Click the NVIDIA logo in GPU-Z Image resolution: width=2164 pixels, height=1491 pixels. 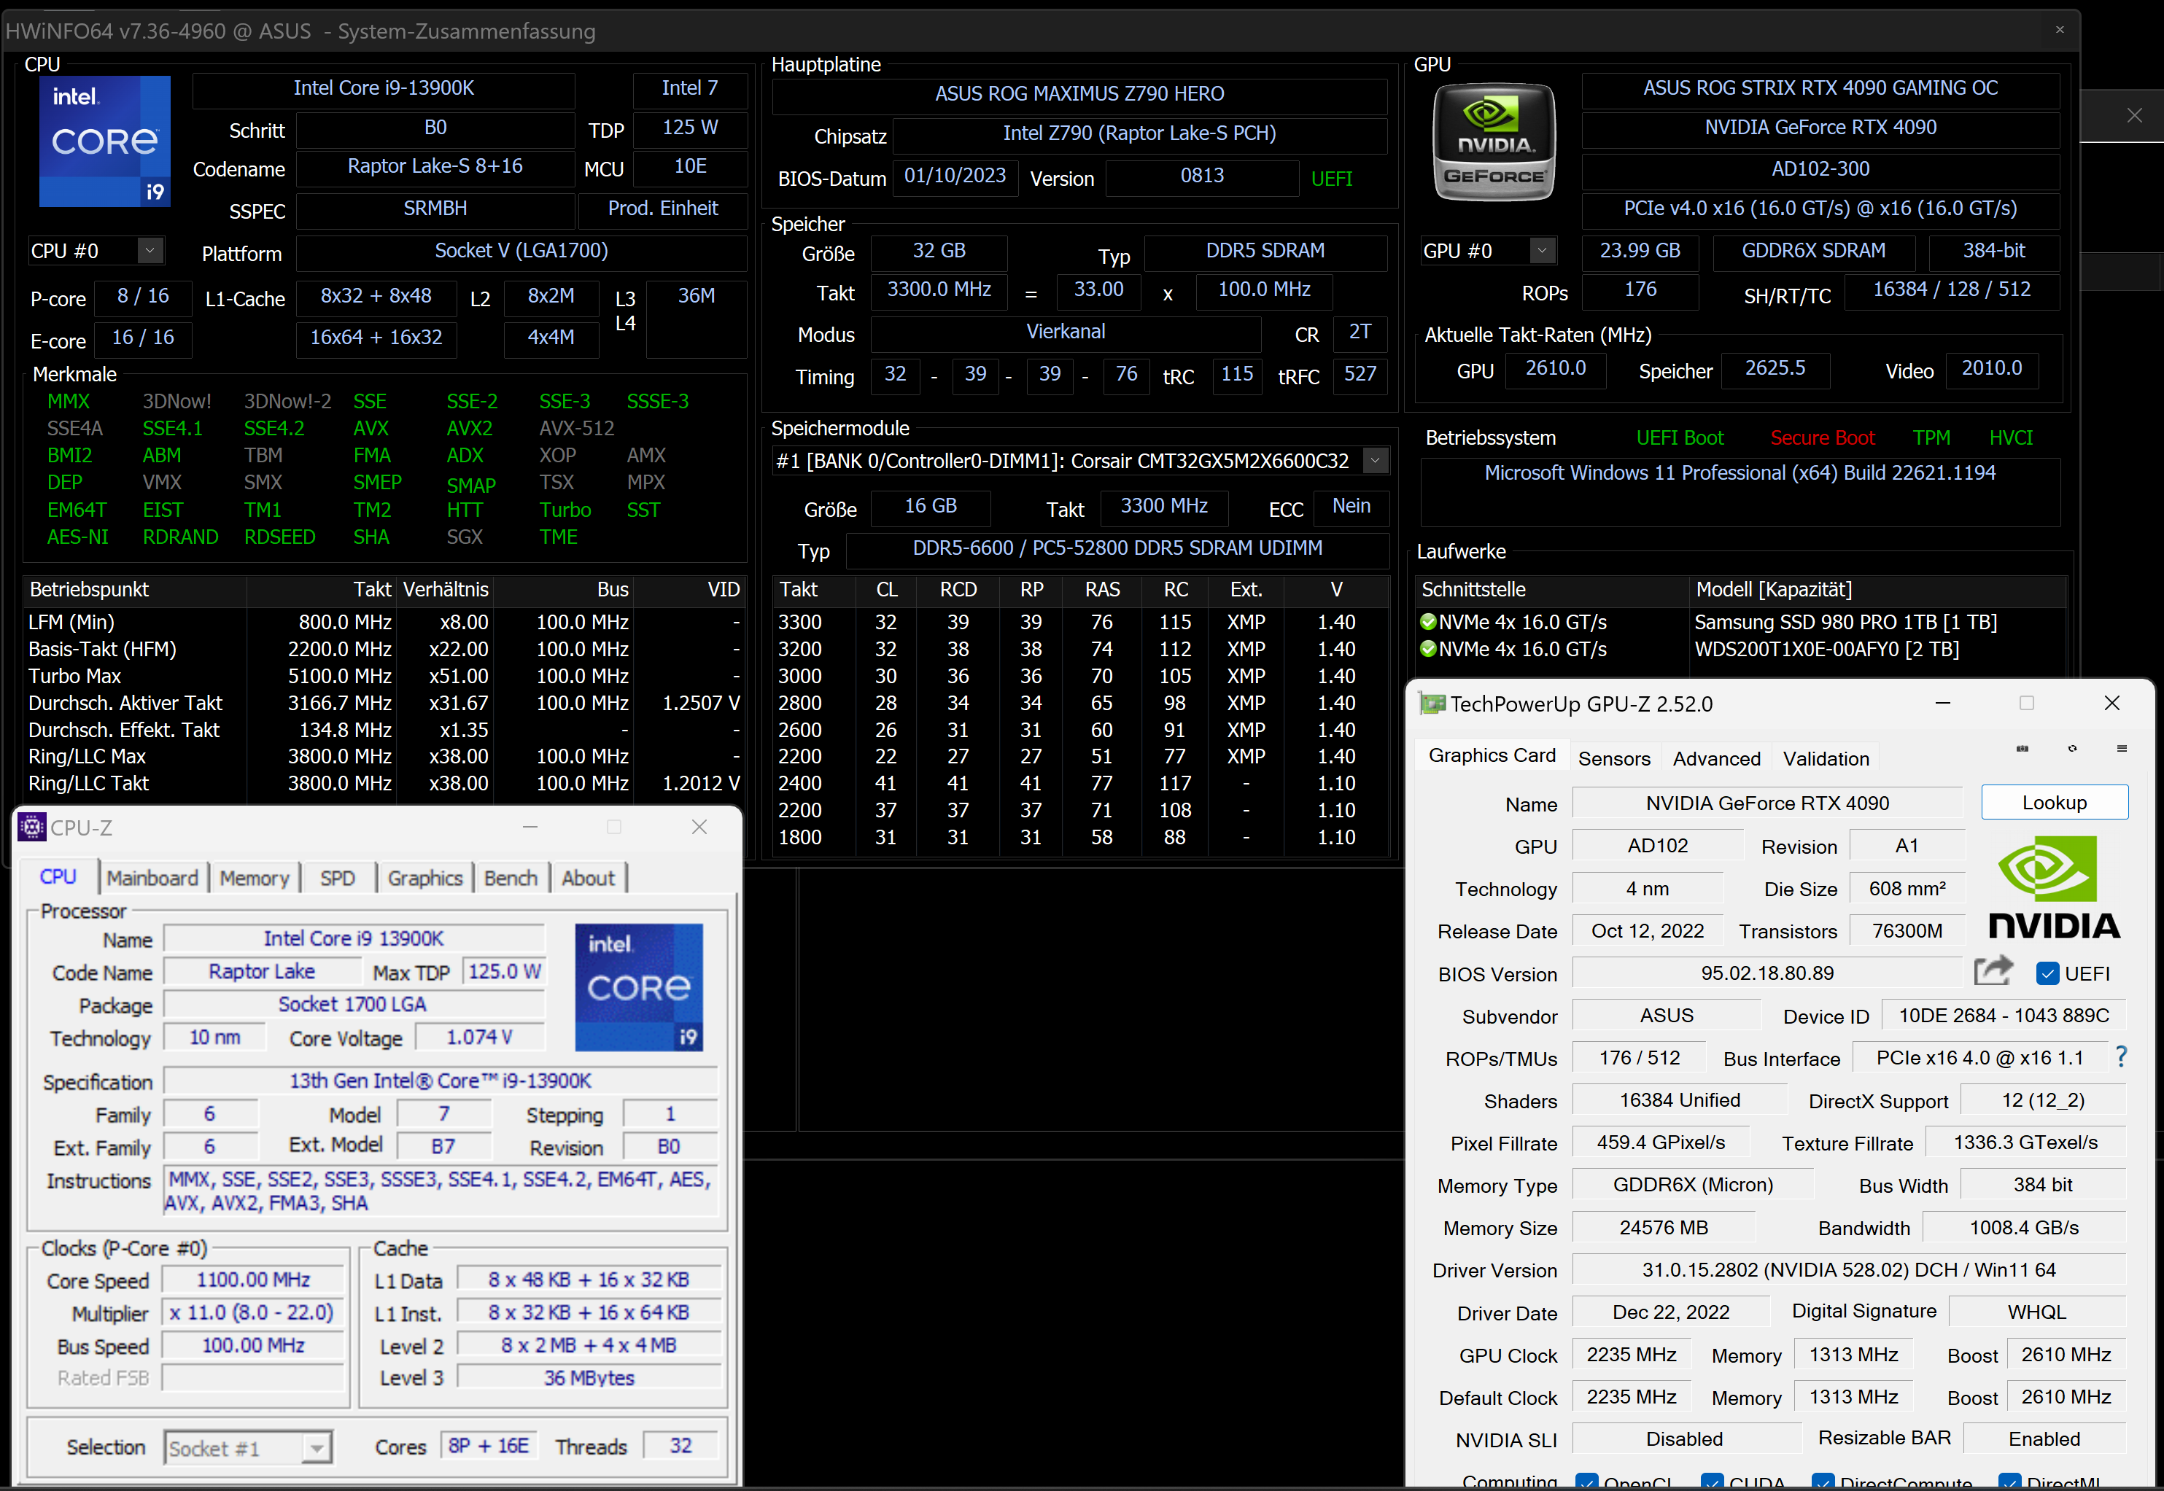[2054, 887]
